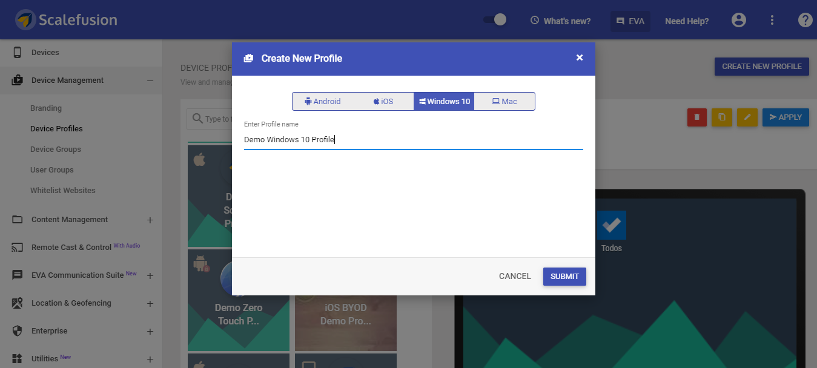The width and height of the screenshot is (817, 368).
Task: Open EVA chat button
Action: (x=630, y=21)
